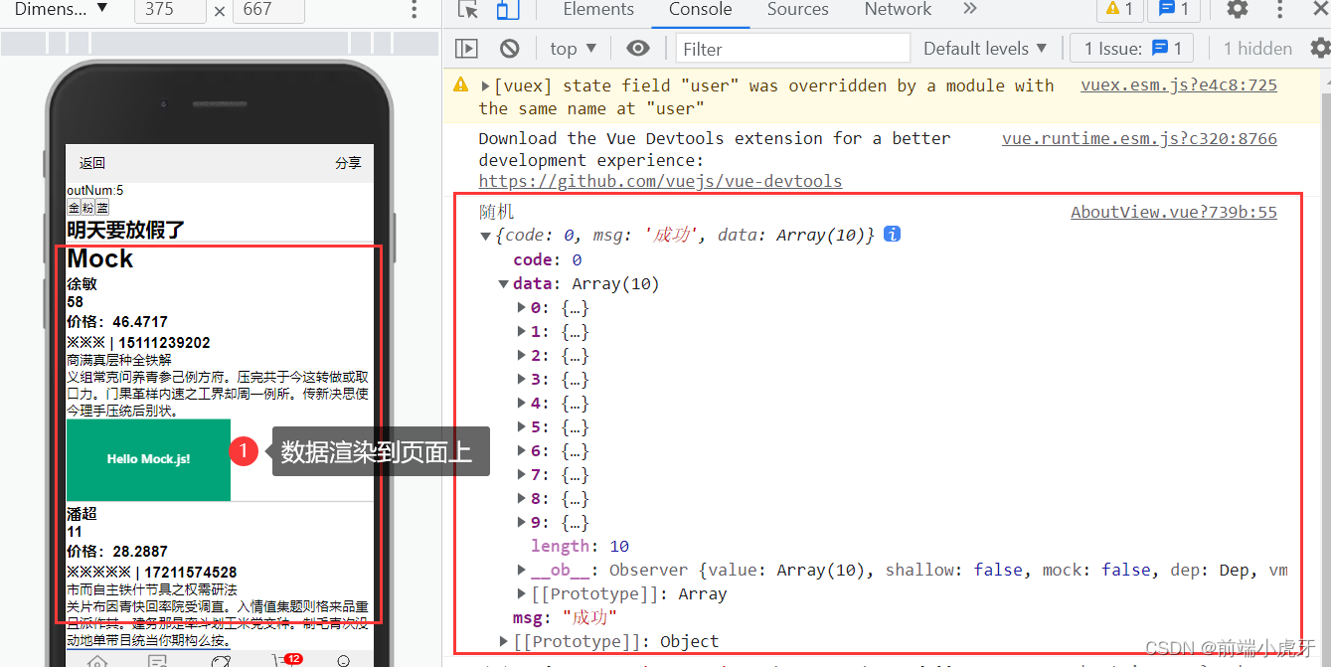Expand array item 0
The width and height of the screenshot is (1331, 667).
(x=521, y=307)
